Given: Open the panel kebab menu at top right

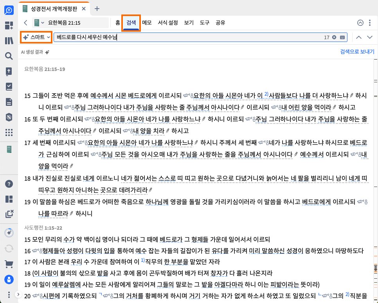Looking at the screenshot, I should click(x=369, y=23).
